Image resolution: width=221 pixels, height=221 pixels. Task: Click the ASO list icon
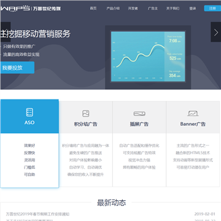(29, 112)
